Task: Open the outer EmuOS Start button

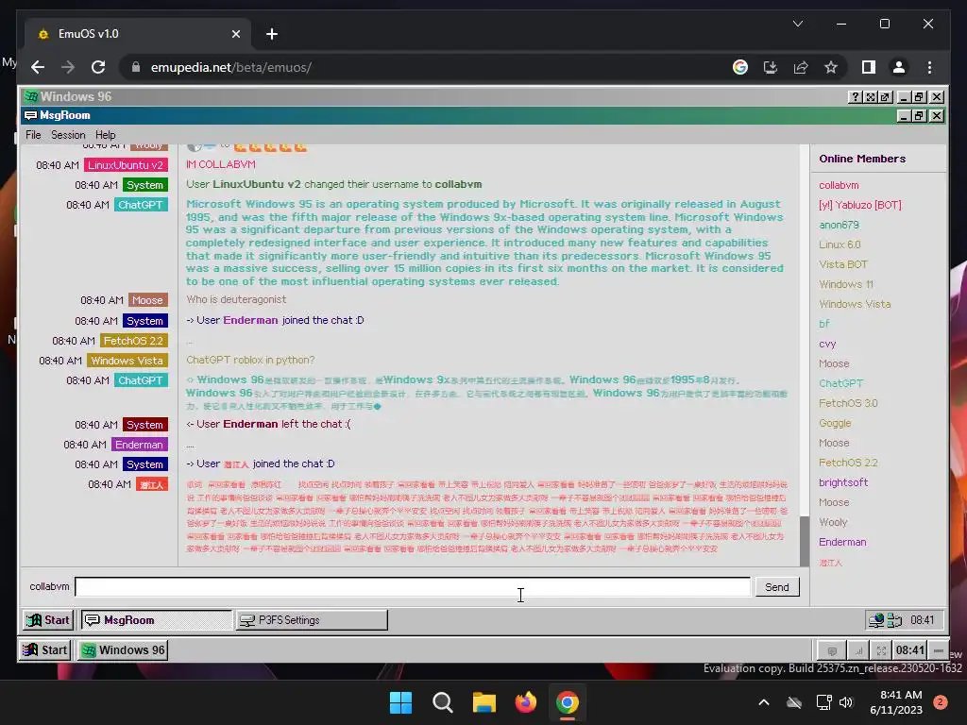Action: [45, 650]
